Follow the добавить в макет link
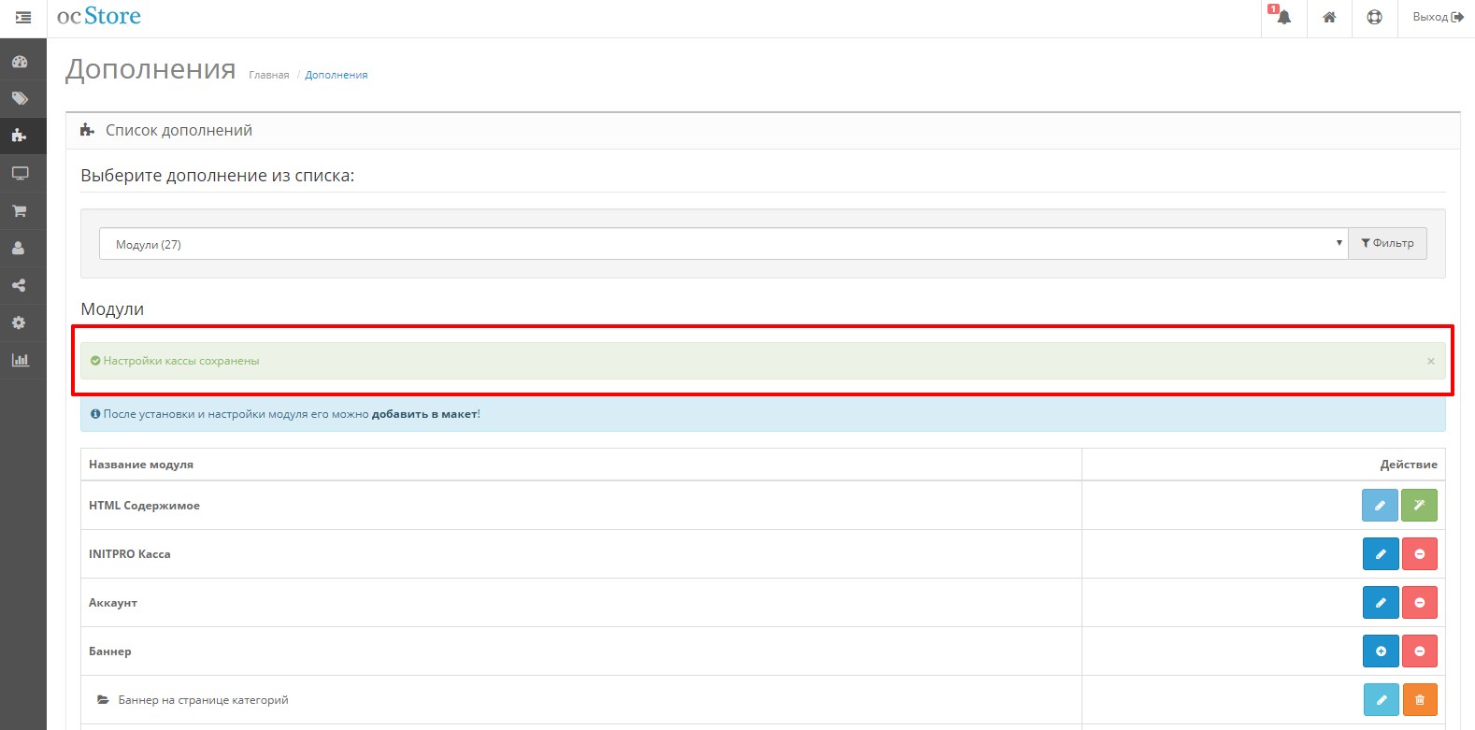Viewport: 1475px width, 730px height. coord(424,414)
